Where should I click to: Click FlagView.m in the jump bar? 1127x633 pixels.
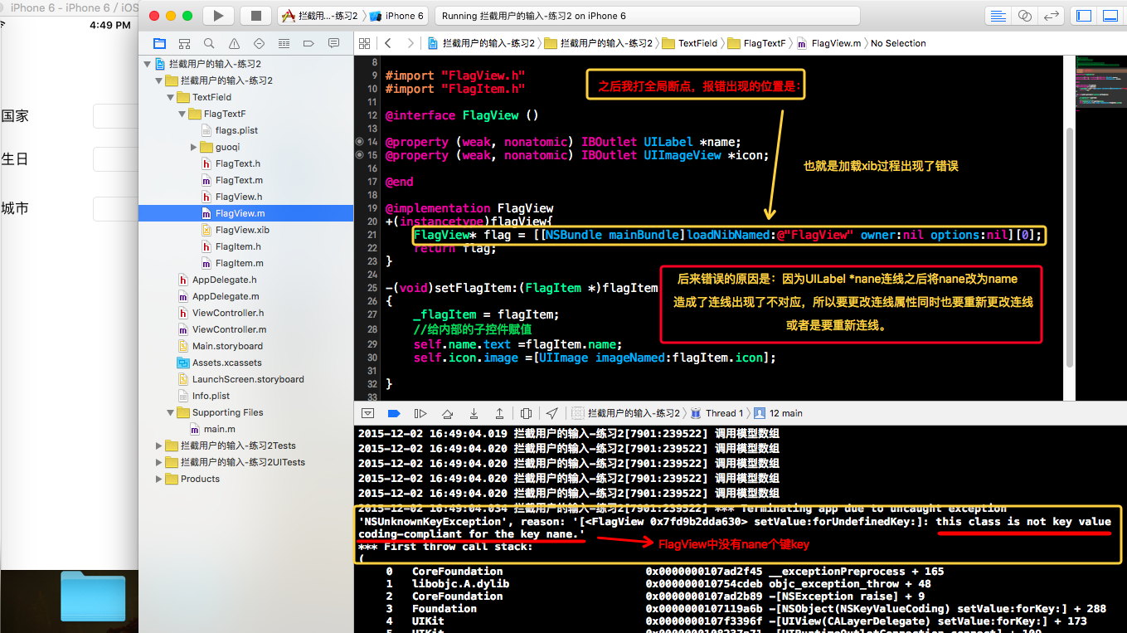pyautogui.click(x=828, y=43)
